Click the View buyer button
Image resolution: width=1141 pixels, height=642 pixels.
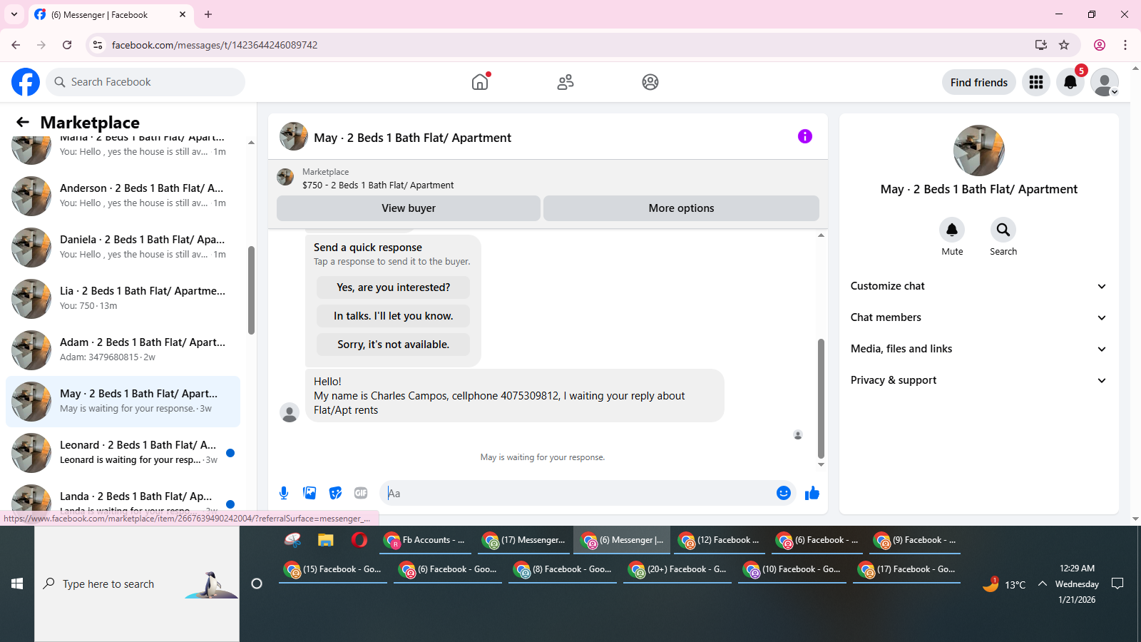pyautogui.click(x=409, y=208)
